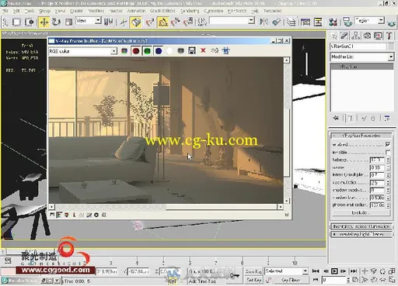The width and height of the screenshot is (398, 286).
Task: Open the Customize menu
Action: (x=214, y=11)
